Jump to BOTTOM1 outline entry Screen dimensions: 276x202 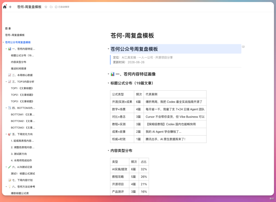click(23, 114)
